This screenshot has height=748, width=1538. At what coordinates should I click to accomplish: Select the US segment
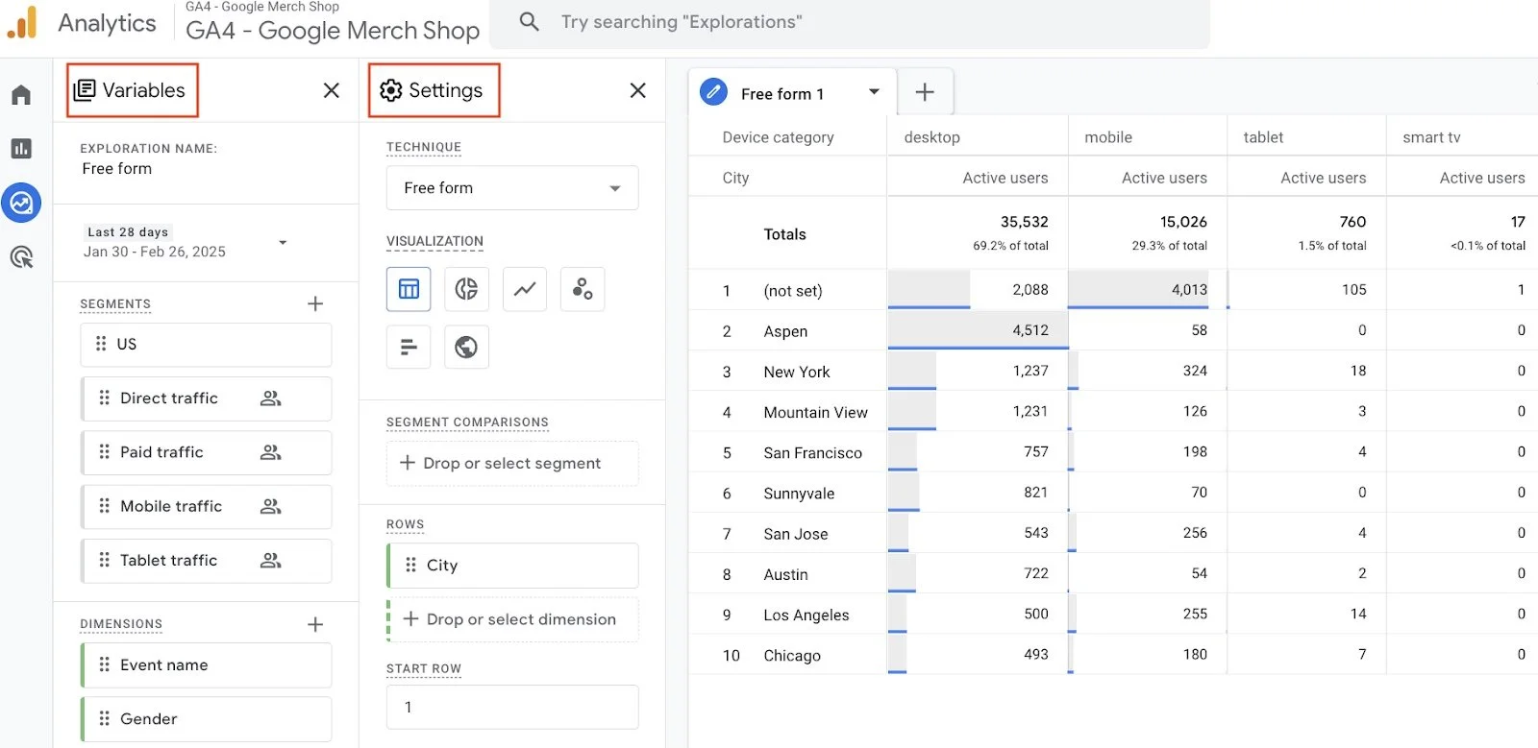click(206, 344)
